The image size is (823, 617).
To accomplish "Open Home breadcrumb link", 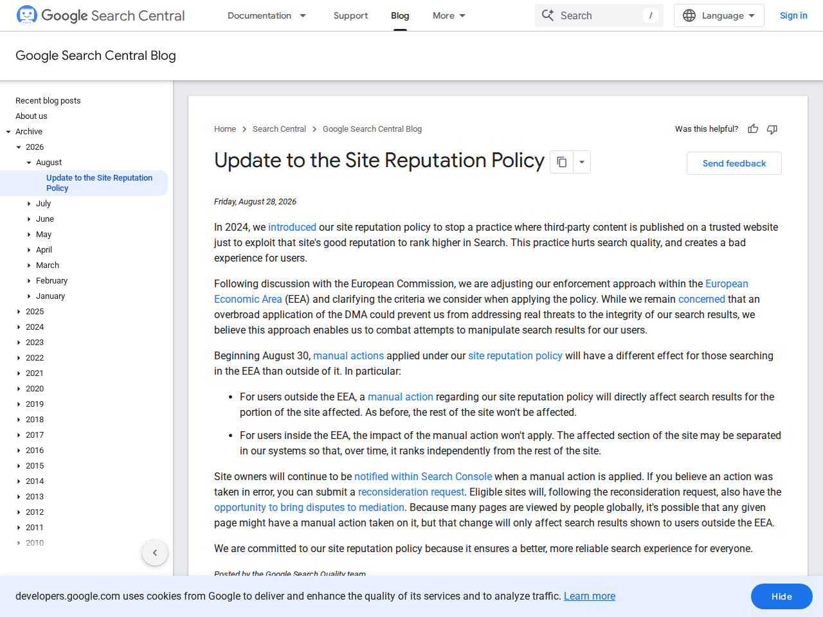I will click(x=225, y=129).
